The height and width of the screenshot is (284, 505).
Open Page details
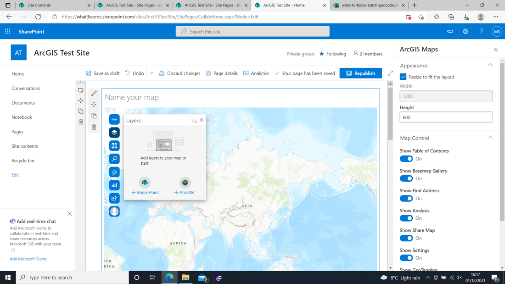click(222, 73)
